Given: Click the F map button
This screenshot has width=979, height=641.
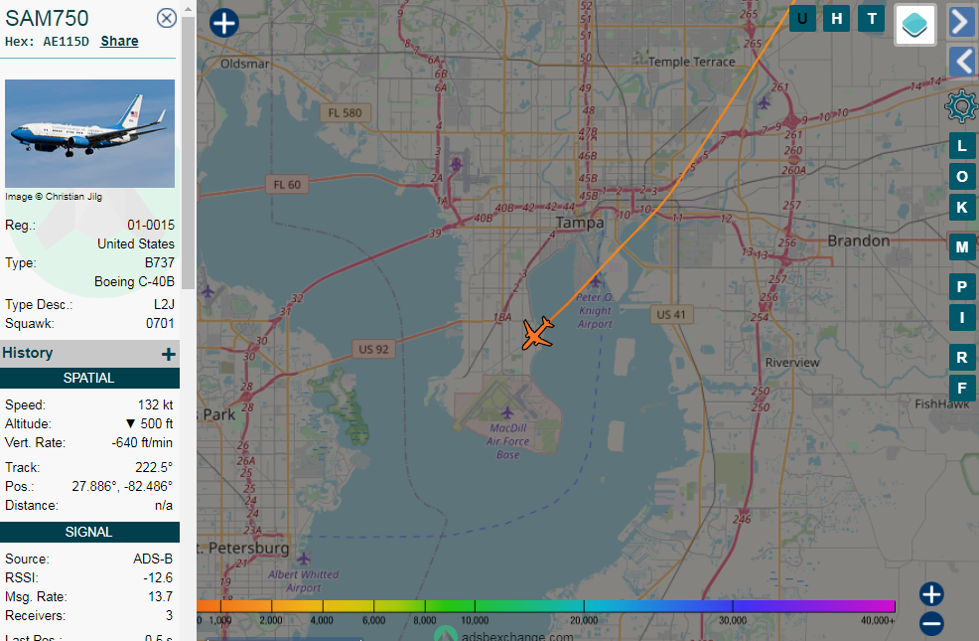Looking at the screenshot, I should click(962, 388).
